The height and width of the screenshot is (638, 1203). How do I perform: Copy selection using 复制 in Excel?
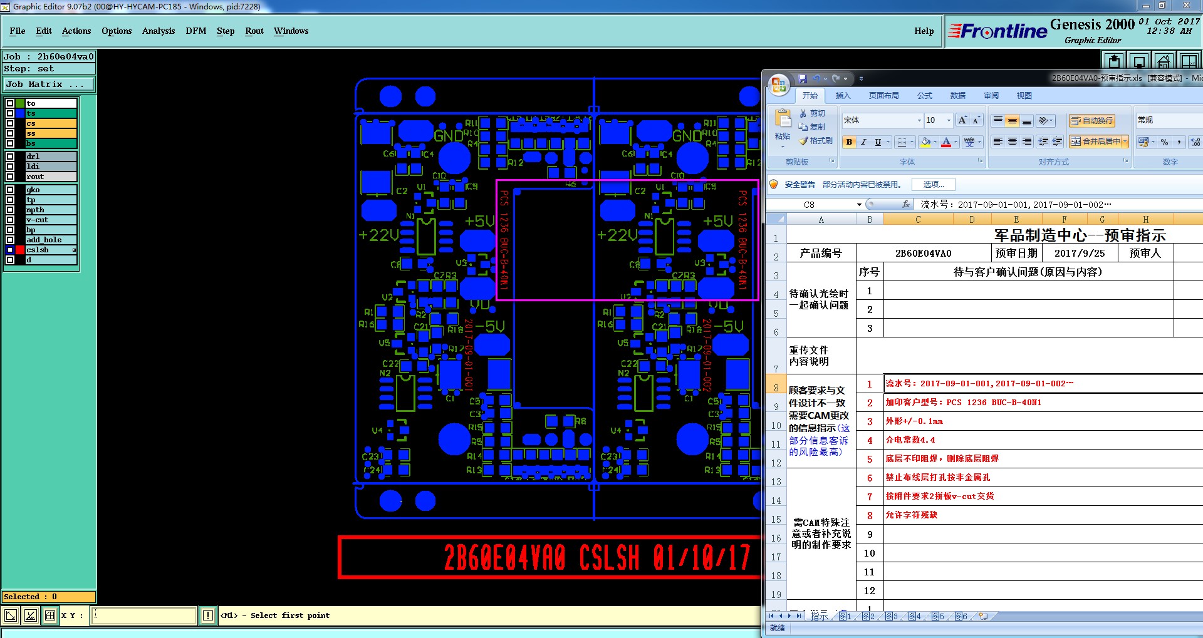click(x=812, y=126)
